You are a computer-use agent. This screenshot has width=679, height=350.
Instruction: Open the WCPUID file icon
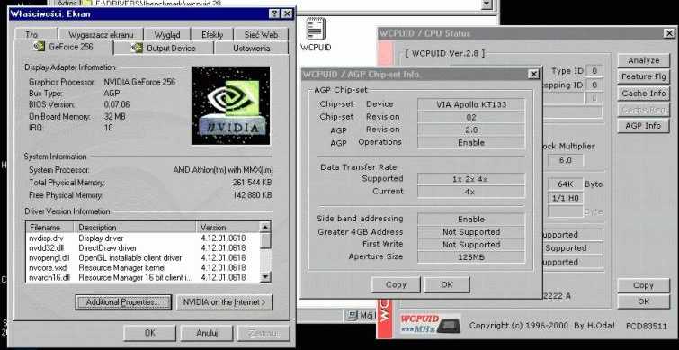pos(316,30)
